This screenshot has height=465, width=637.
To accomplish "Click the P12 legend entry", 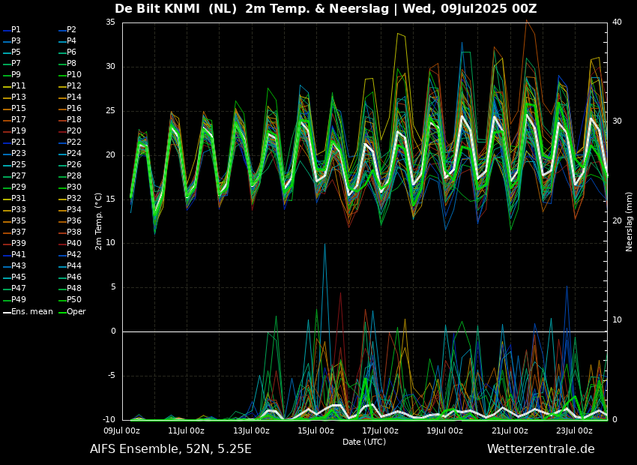I will coord(73,86).
